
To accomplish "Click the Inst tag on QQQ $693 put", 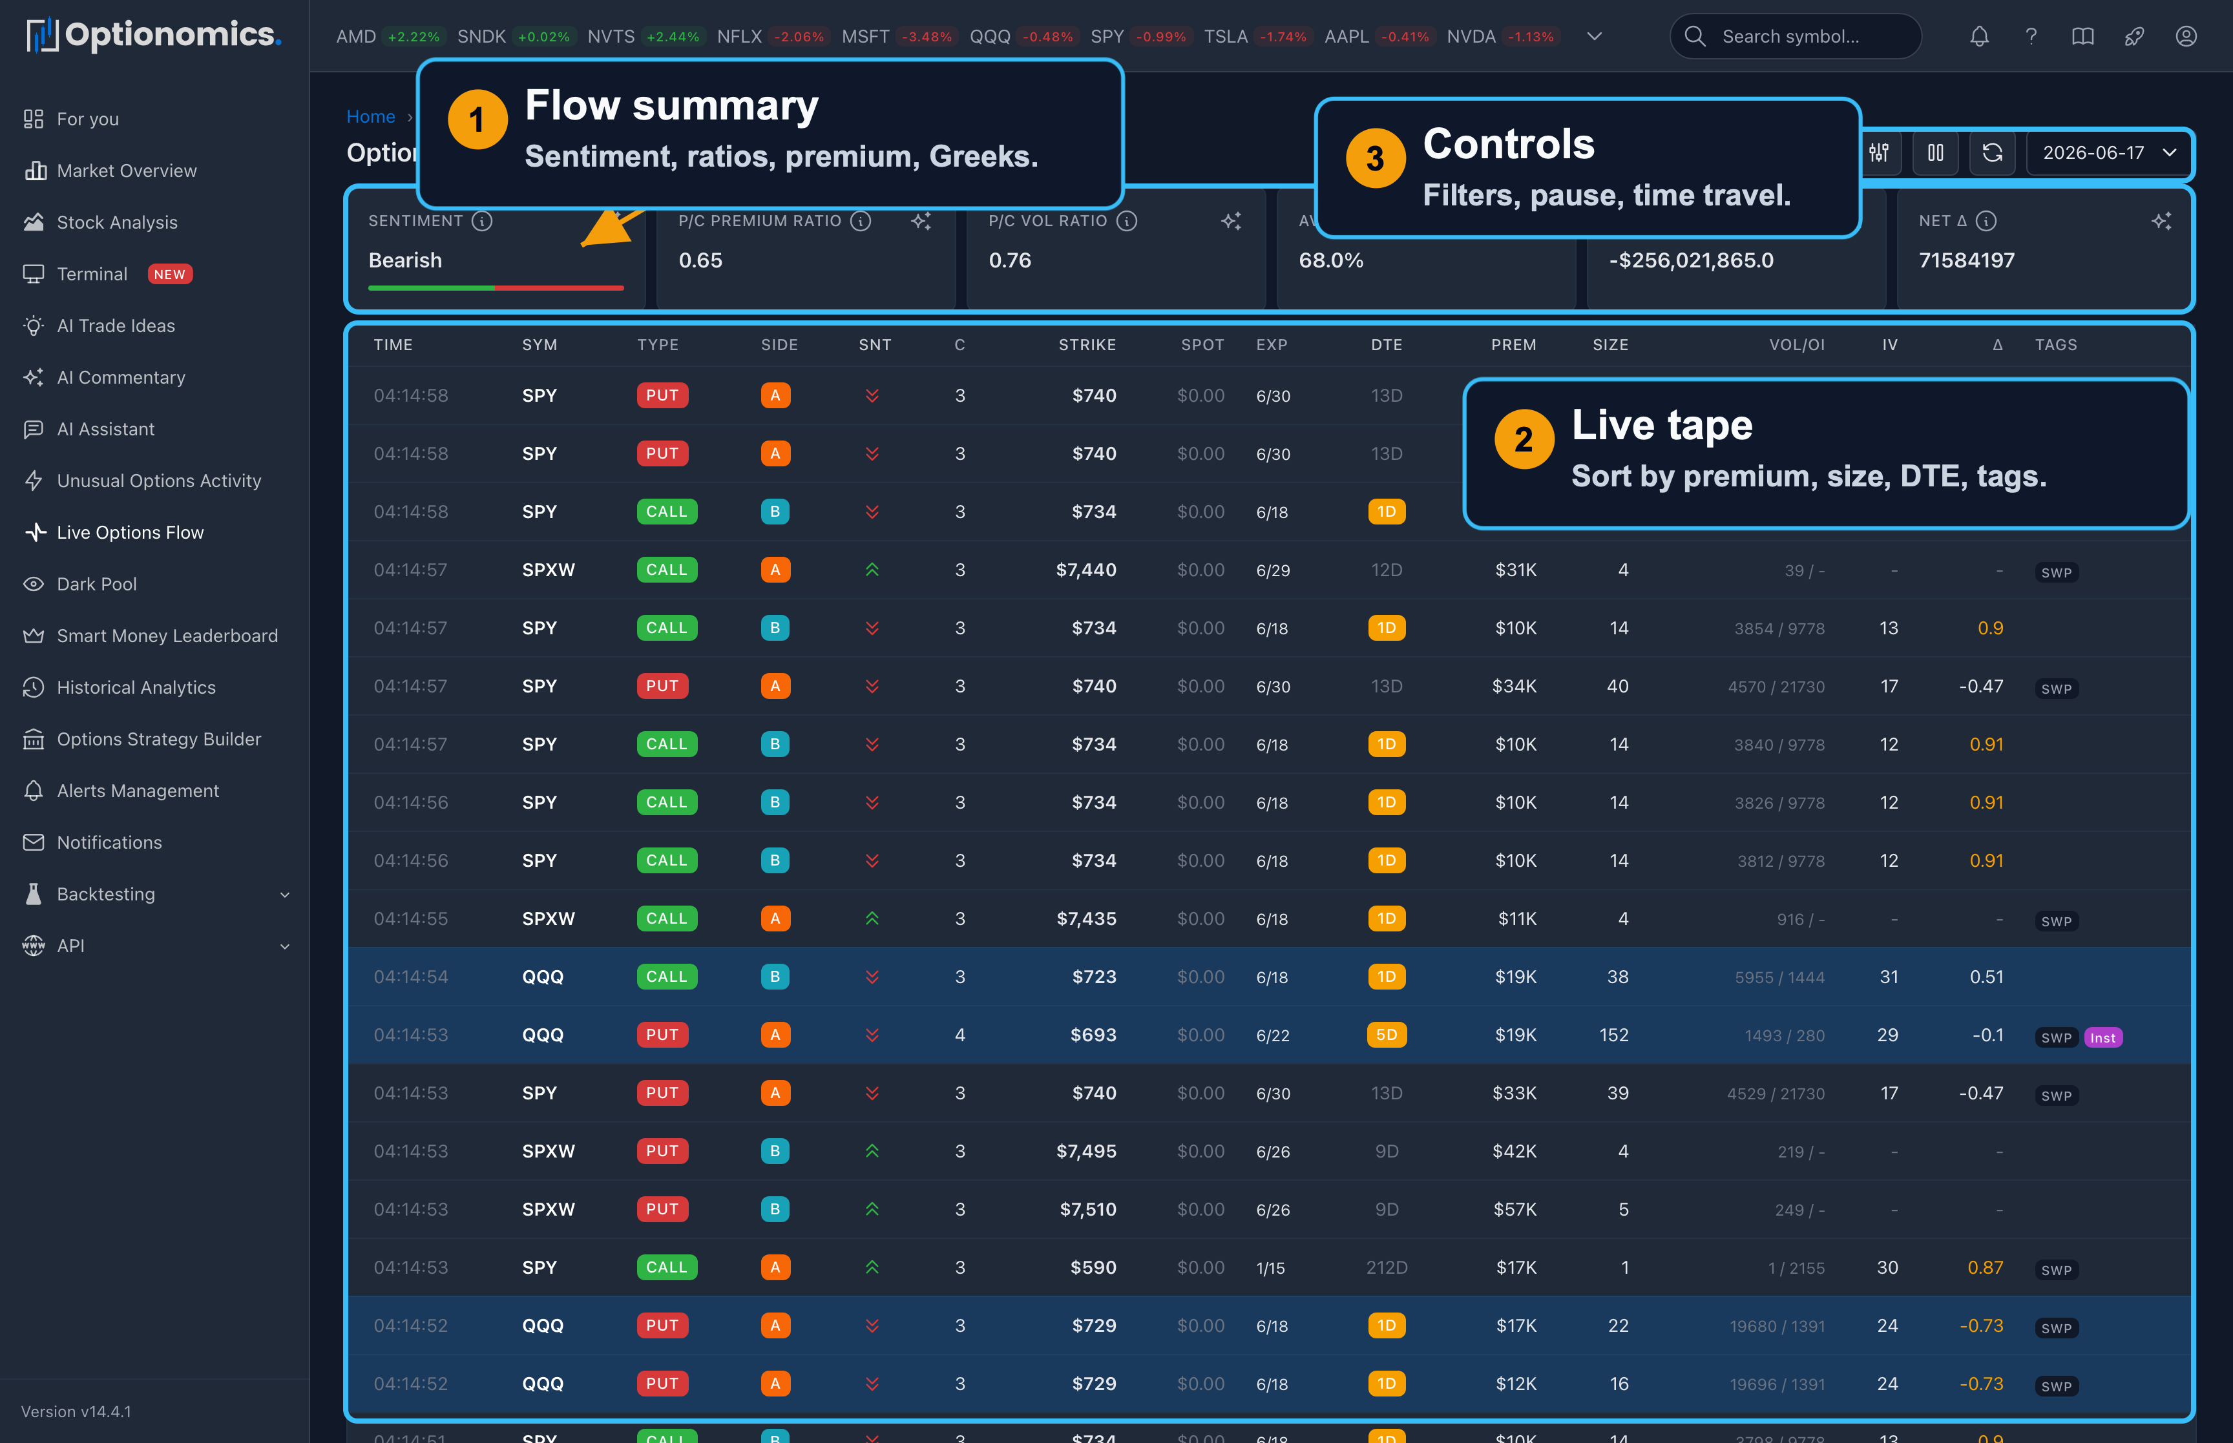I will 2102,1037.
